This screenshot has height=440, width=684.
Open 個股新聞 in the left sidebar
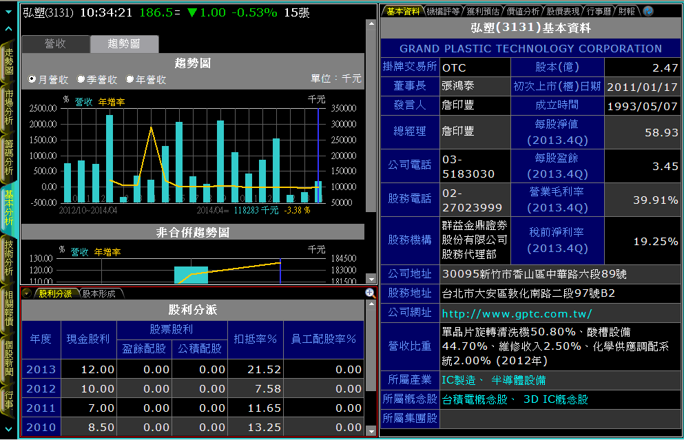click(9, 358)
